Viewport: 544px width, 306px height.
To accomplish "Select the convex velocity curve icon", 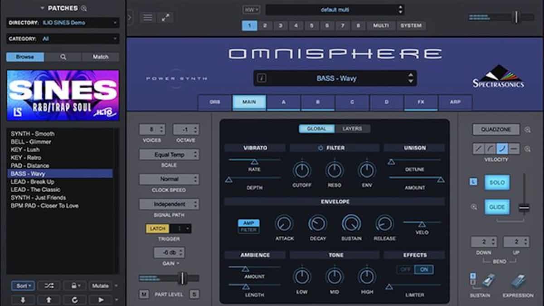I will click(x=490, y=149).
